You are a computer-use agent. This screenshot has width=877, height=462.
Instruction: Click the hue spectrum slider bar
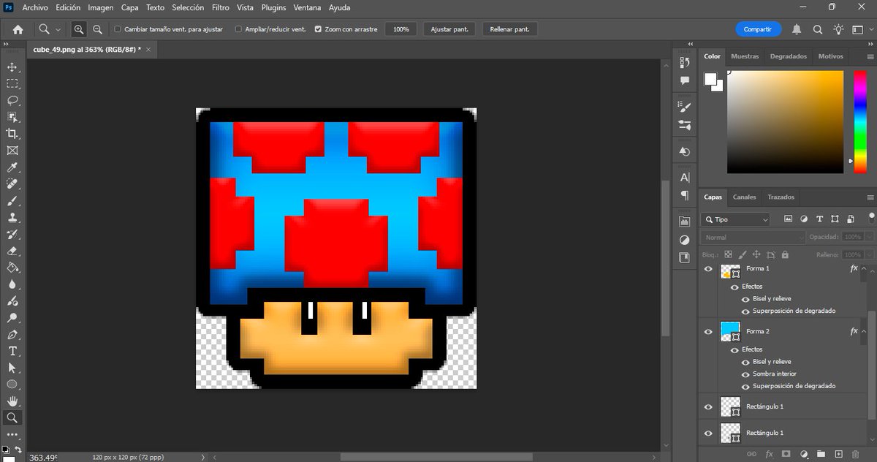(x=860, y=121)
